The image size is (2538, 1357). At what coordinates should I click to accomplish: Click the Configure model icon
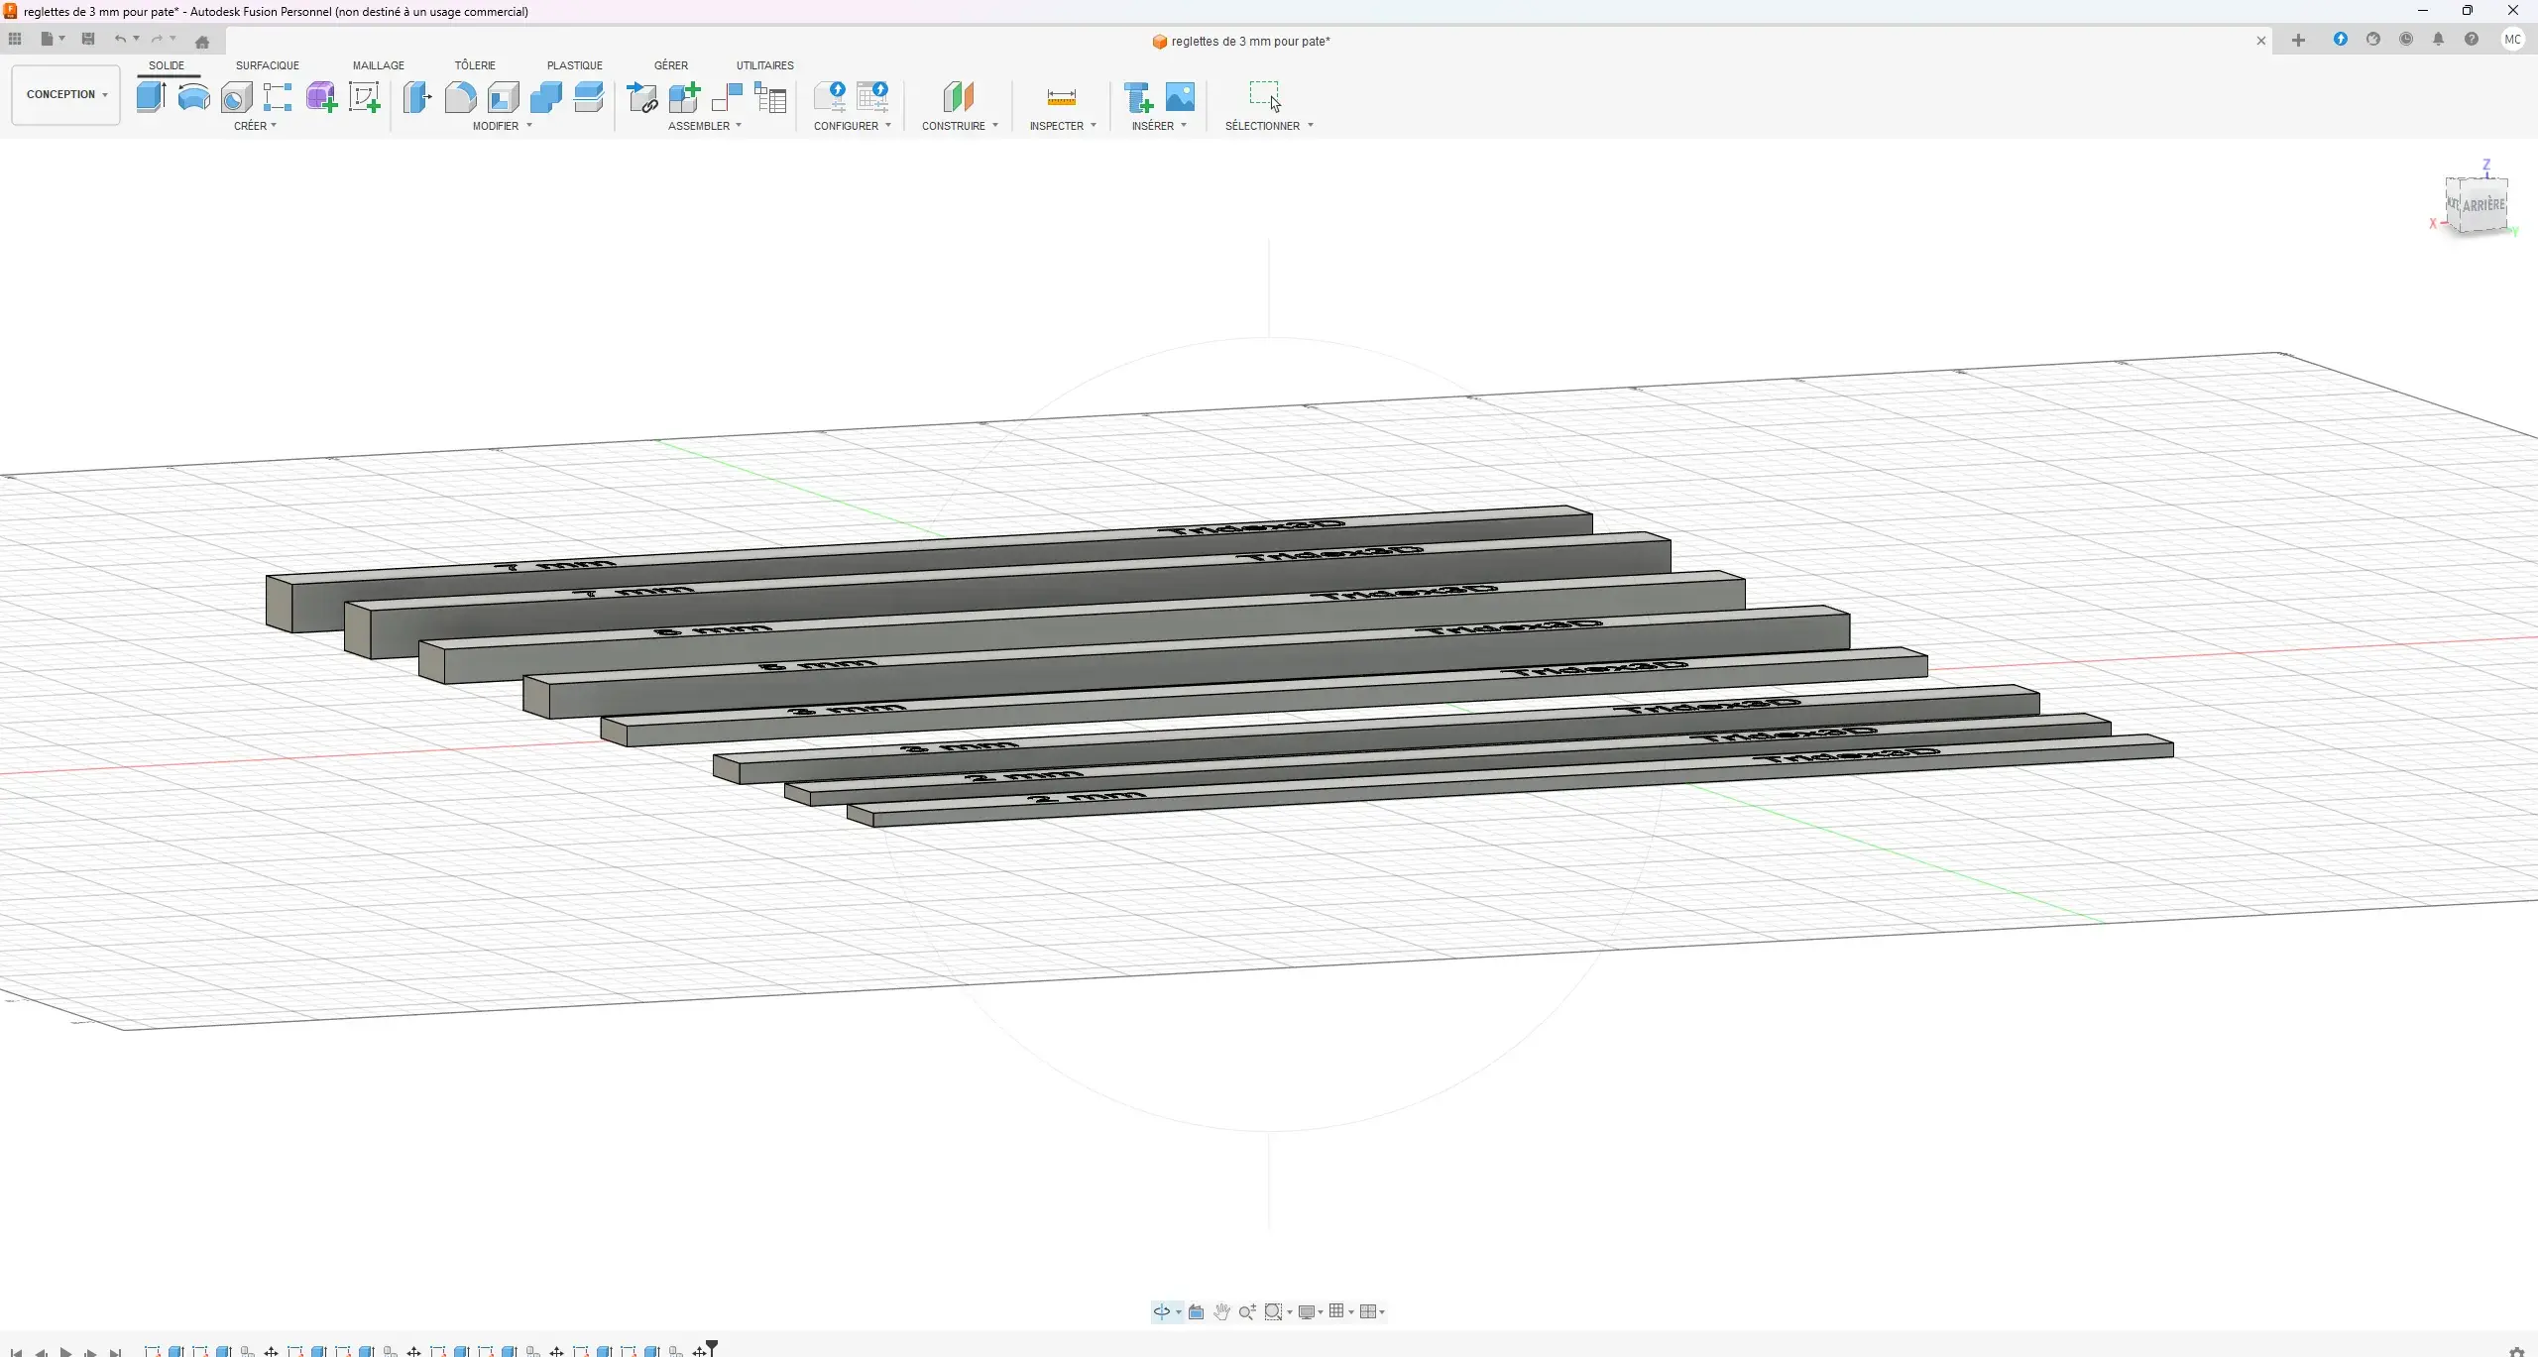tap(830, 97)
